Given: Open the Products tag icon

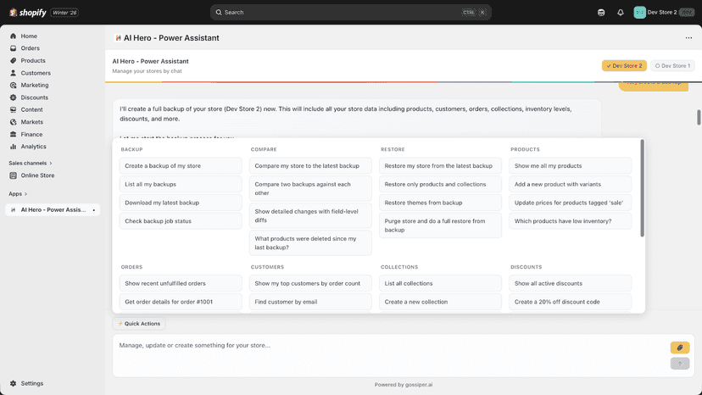Looking at the screenshot, I should coord(13,60).
